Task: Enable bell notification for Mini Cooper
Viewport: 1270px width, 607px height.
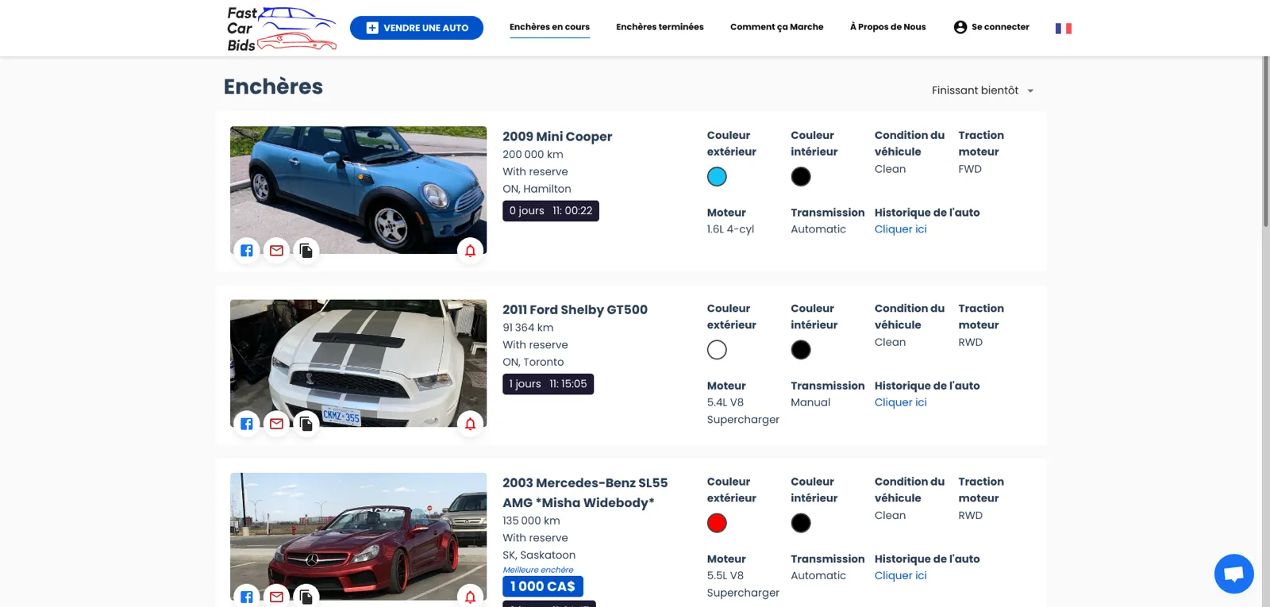Action: tap(470, 251)
